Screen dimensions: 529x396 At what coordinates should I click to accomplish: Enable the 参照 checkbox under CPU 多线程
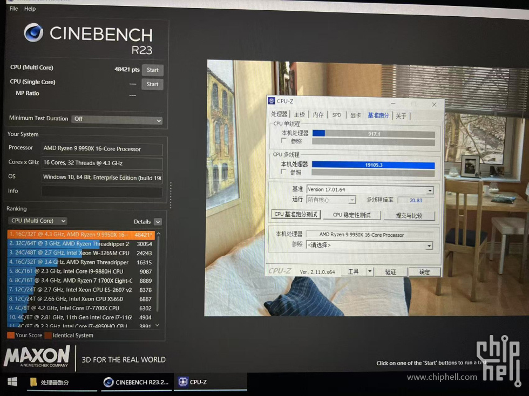[x=283, y=172]
